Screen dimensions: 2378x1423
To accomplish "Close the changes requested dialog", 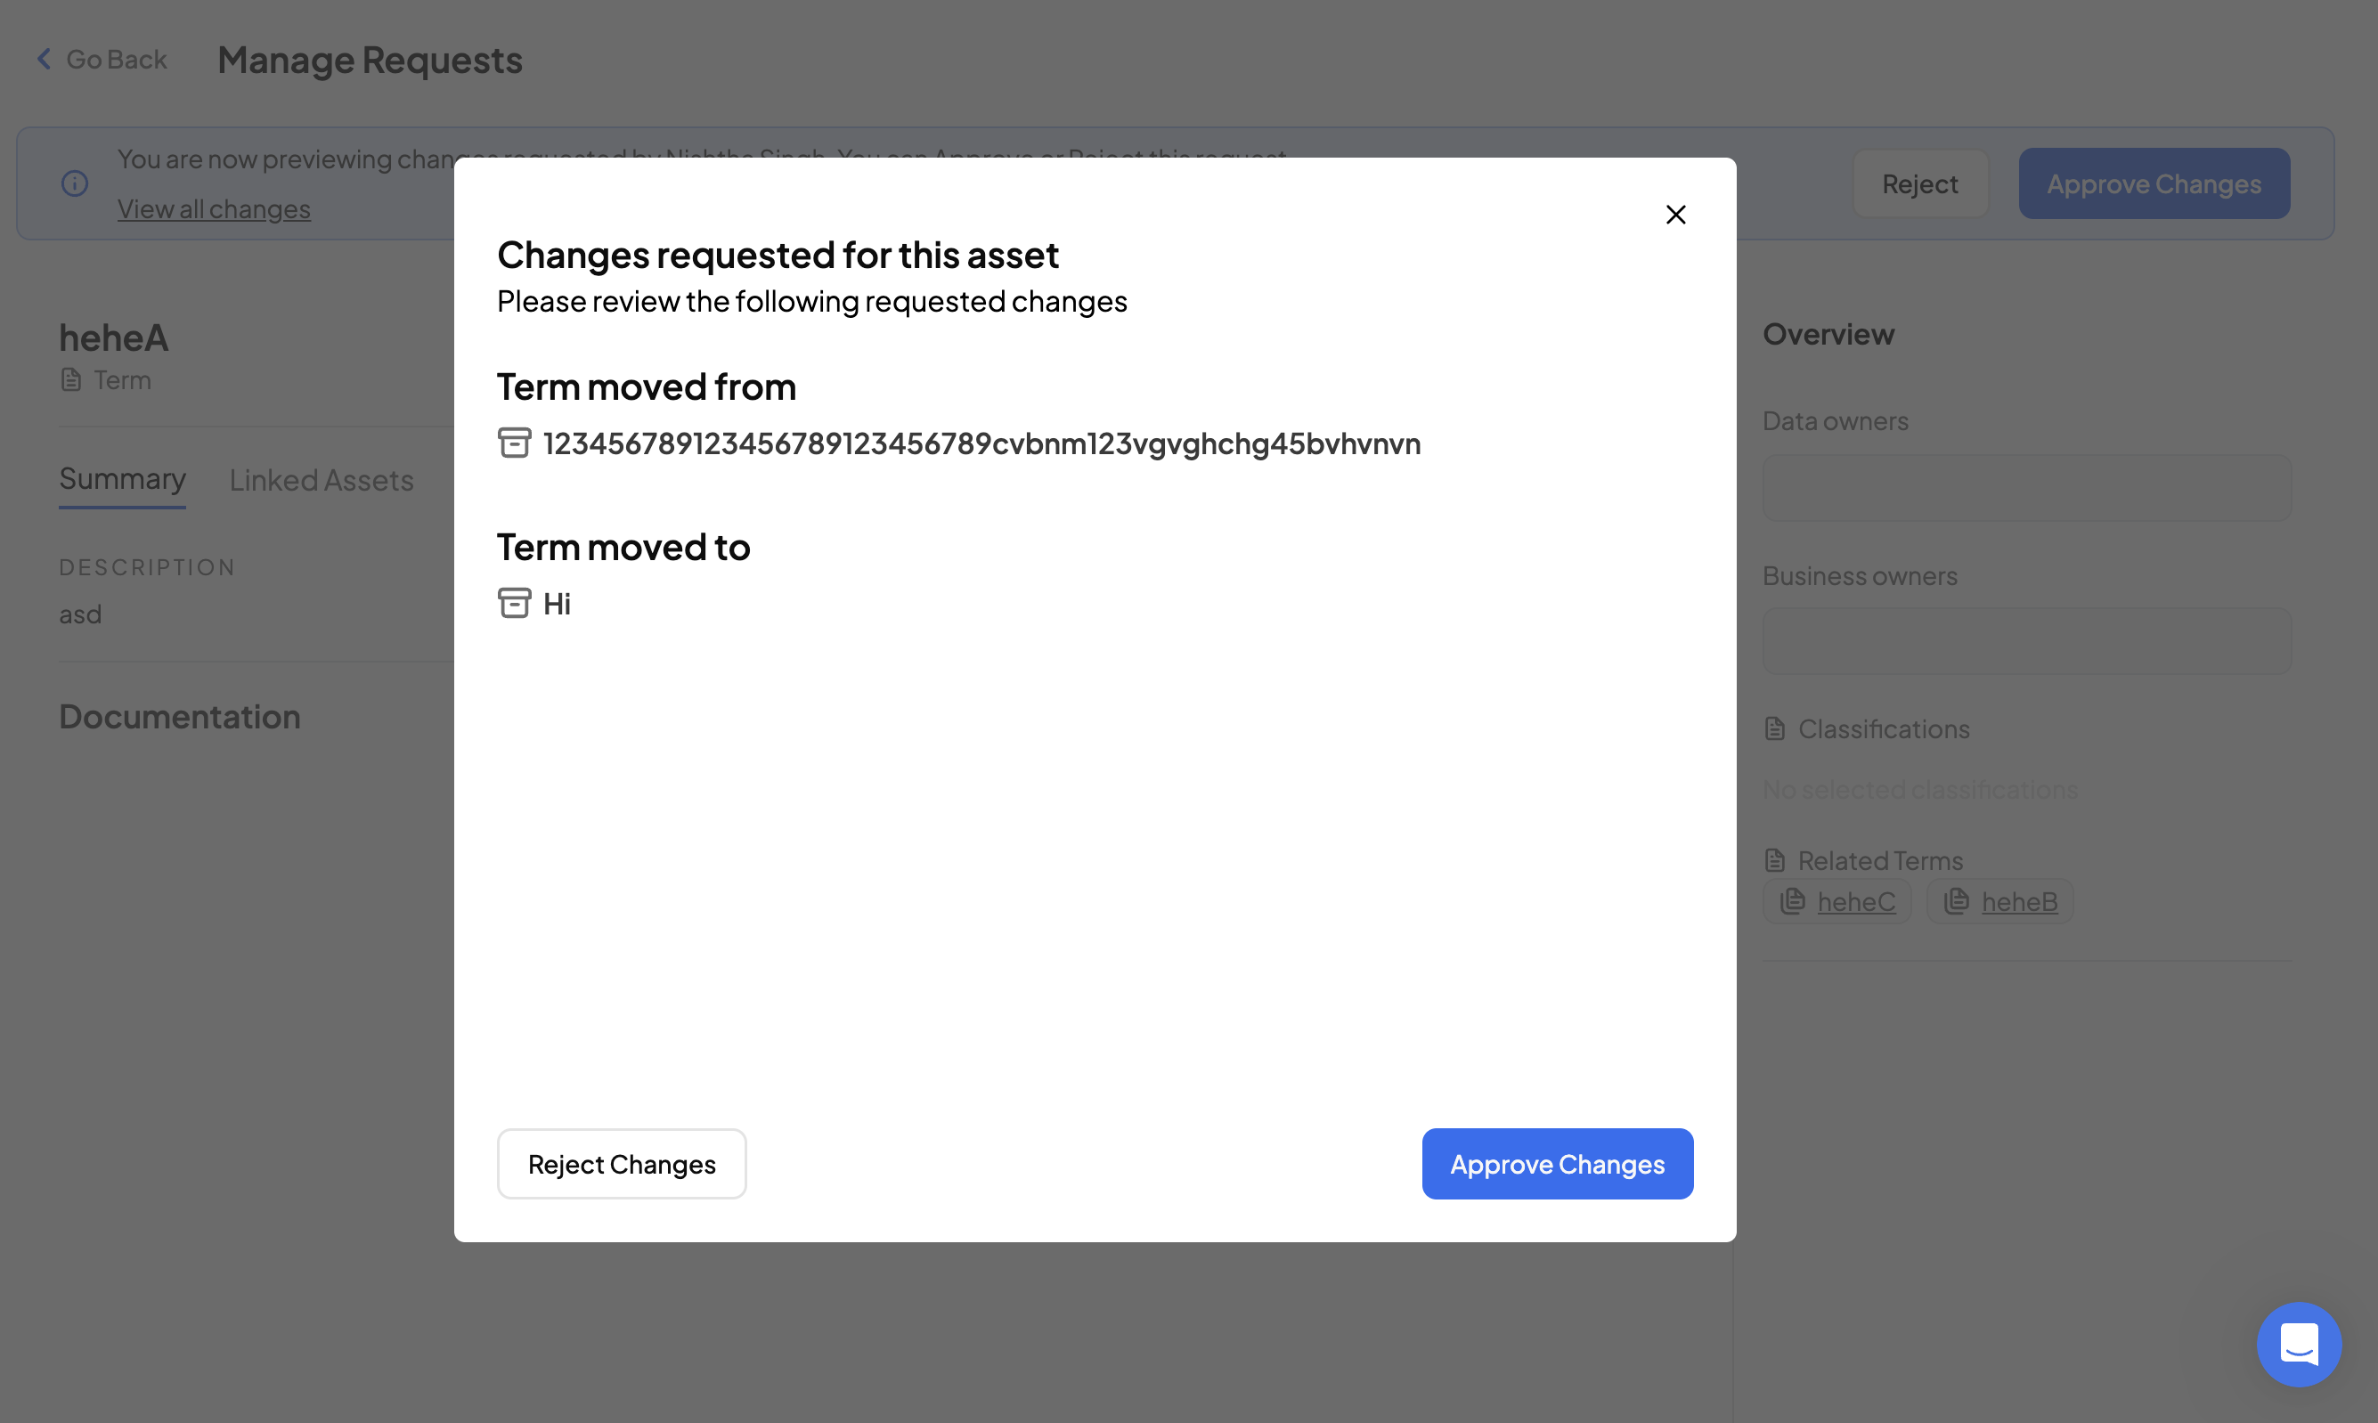I will (x=1675, y=215).
